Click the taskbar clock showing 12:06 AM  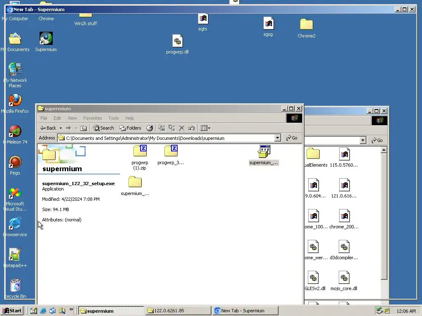[x=406, y=311]
